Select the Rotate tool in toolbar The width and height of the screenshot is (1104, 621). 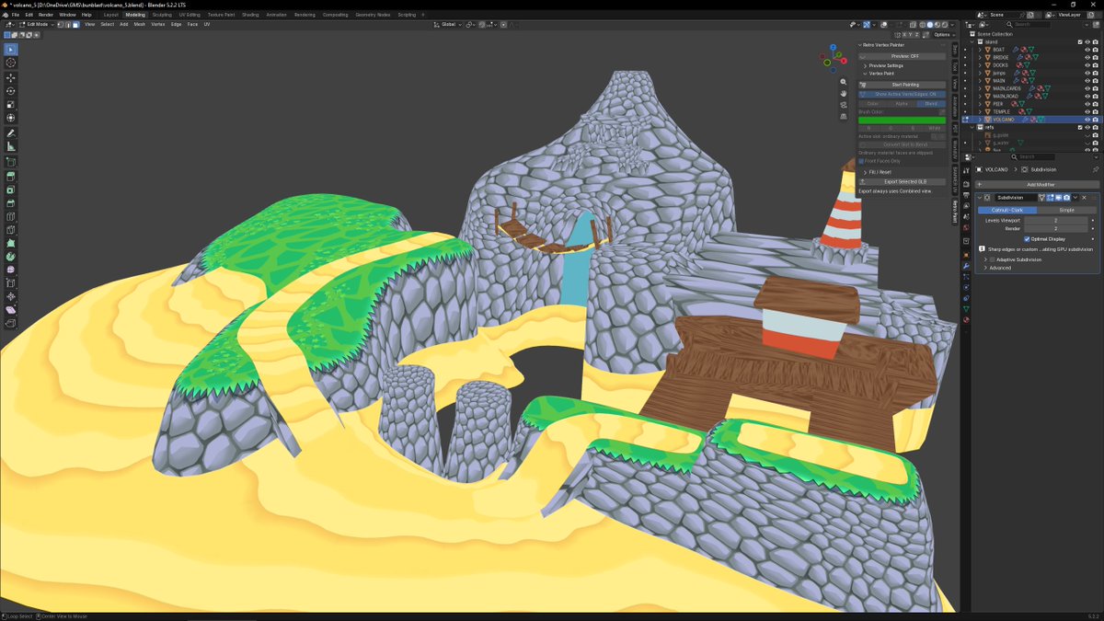tap(11, 91)
